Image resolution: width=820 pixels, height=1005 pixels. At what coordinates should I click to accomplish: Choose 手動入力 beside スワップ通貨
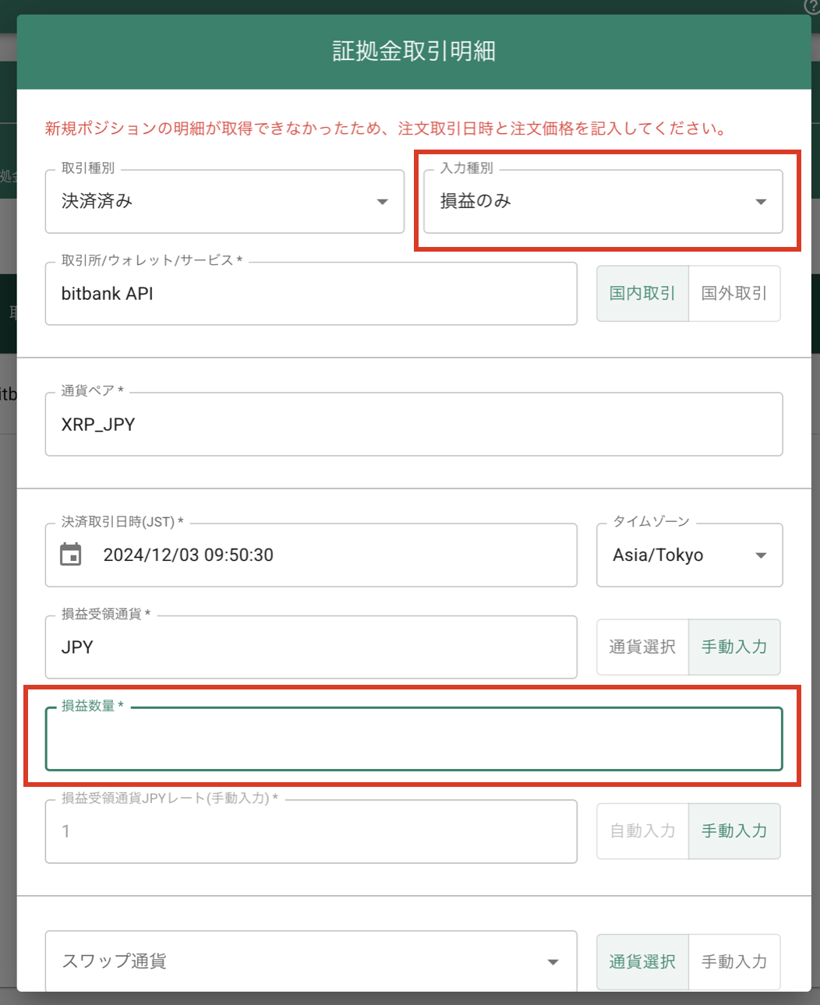(734, 962)
